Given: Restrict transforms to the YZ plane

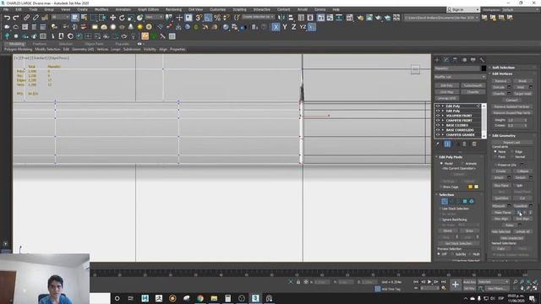Looking at the screenshot, I should (x=303, y=27).
